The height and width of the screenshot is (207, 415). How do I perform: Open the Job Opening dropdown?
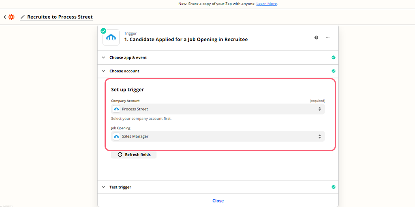click(x=218, y=137)
